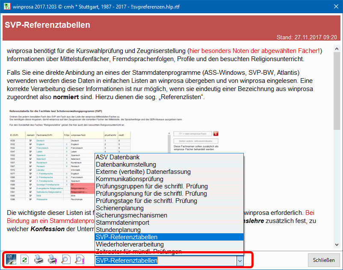Screen dimensions: 343x270
Task: Click the cmh logo icon in bottom toolbar
Action: coord(11,260)
